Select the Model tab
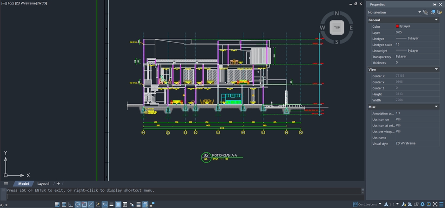The height and width of the screenshot is (208, 445). pyautogui.click(x=23, y=183)
